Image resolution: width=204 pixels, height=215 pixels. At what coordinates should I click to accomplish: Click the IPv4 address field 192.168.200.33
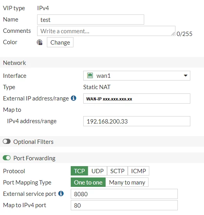tap(137, 121)
